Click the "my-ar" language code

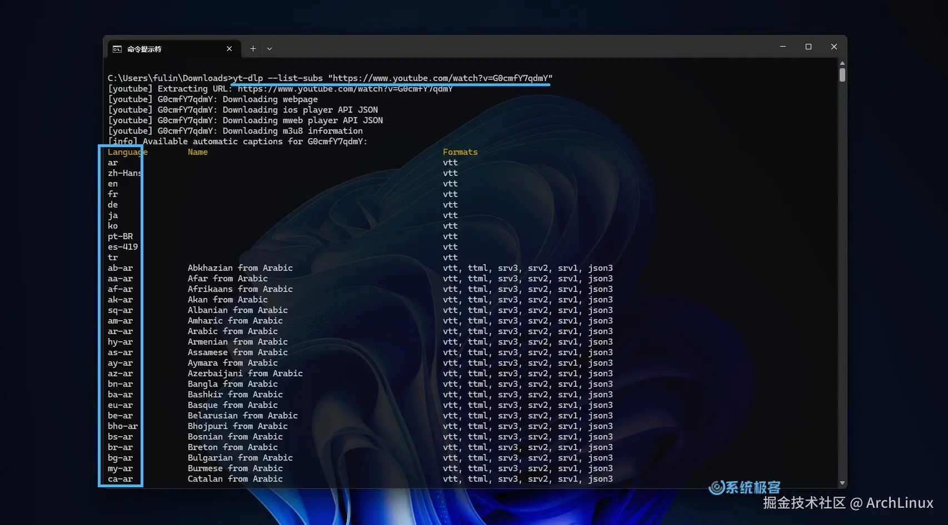coord(121,468)
